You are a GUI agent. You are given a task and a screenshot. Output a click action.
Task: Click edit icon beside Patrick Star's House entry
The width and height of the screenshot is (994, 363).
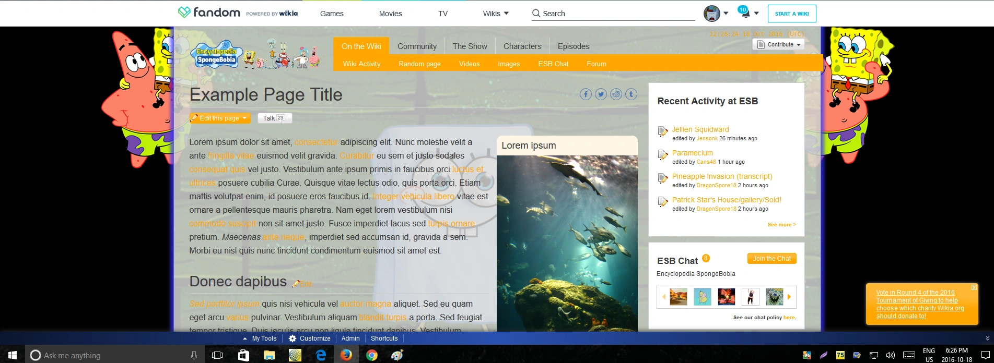(663, 202)
